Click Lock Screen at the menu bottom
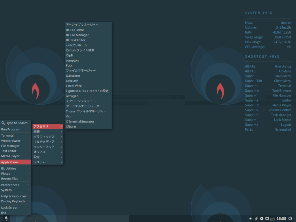 (10, 207)
